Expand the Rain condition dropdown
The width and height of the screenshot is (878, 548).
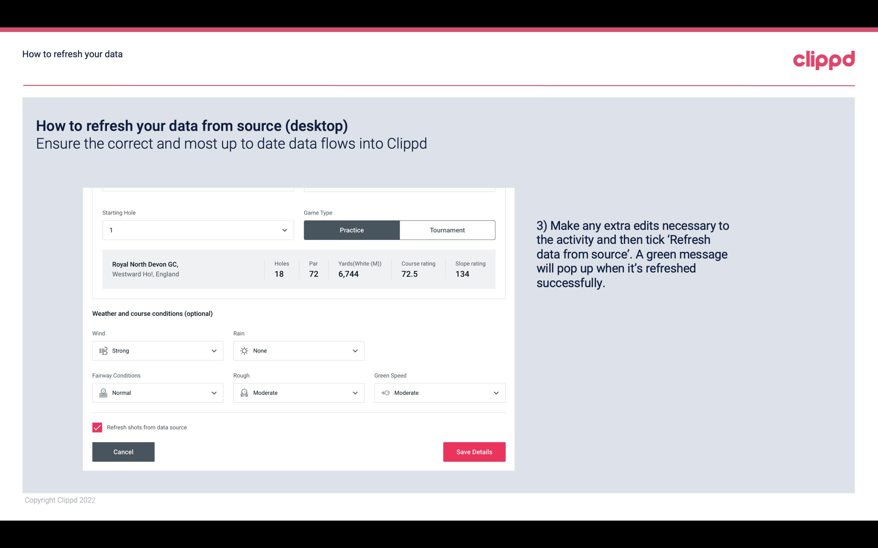tap(354, 350)
